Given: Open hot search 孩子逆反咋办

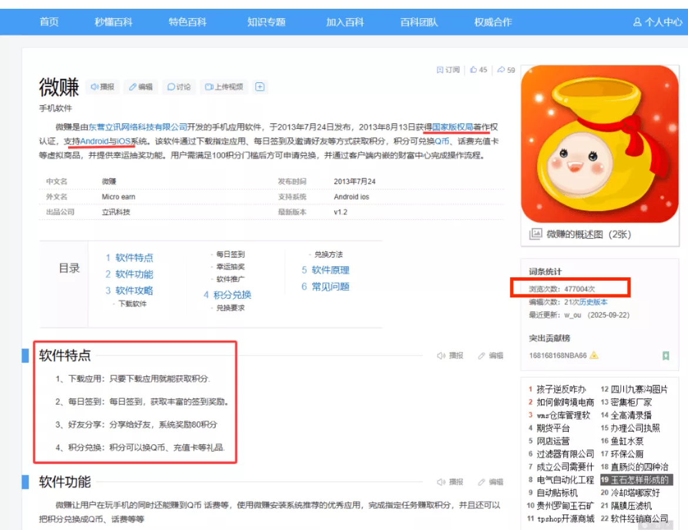Looking at the screenshot, I should pos(561,389).
